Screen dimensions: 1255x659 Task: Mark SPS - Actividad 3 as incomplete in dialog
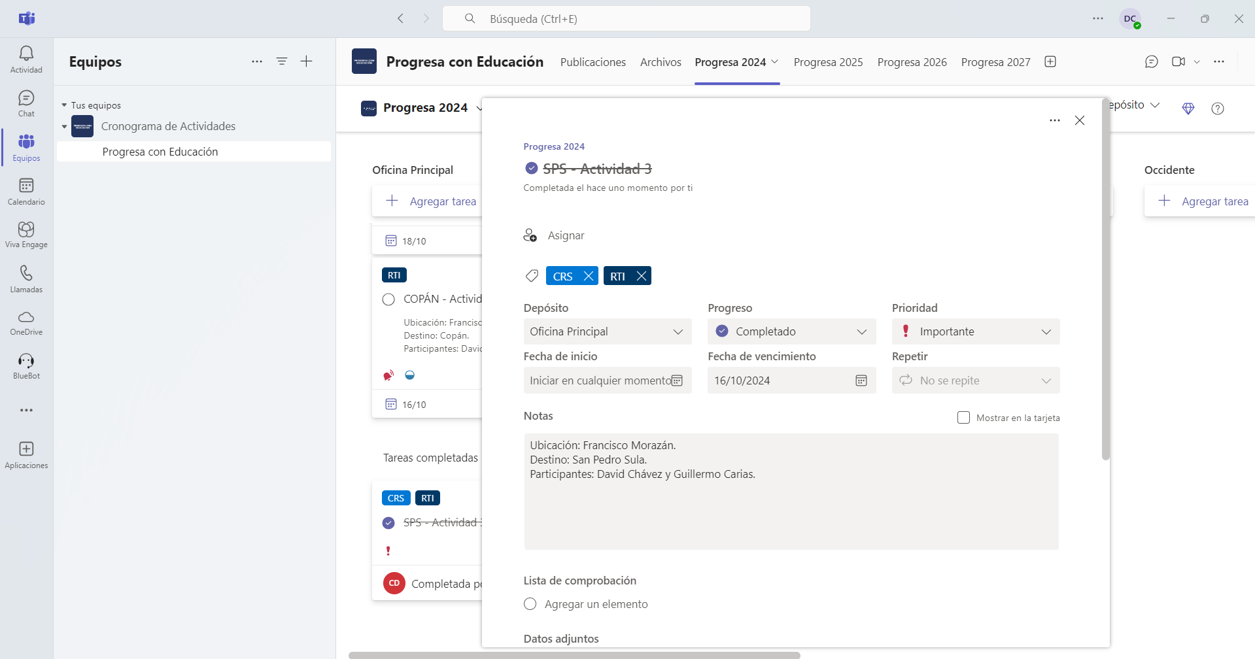click(532, 168)
